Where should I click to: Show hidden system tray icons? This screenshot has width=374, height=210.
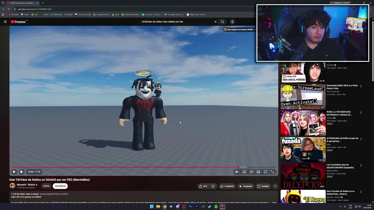click(340, 206)
